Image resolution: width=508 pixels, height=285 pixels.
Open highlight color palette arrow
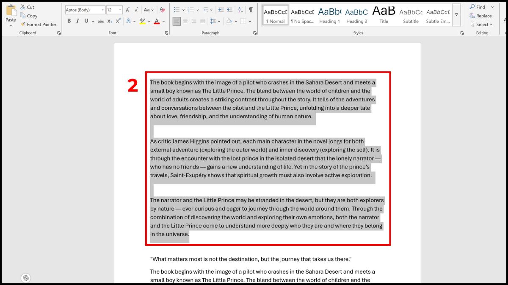coord(149,21)
